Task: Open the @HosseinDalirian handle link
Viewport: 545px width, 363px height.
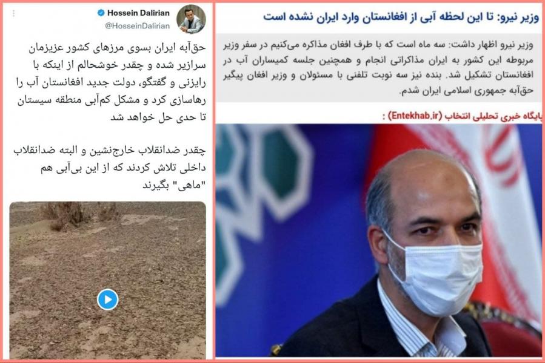Action: tap(137, 26)
